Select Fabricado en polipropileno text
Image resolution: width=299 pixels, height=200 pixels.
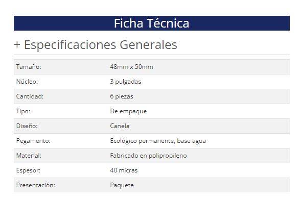148,156
